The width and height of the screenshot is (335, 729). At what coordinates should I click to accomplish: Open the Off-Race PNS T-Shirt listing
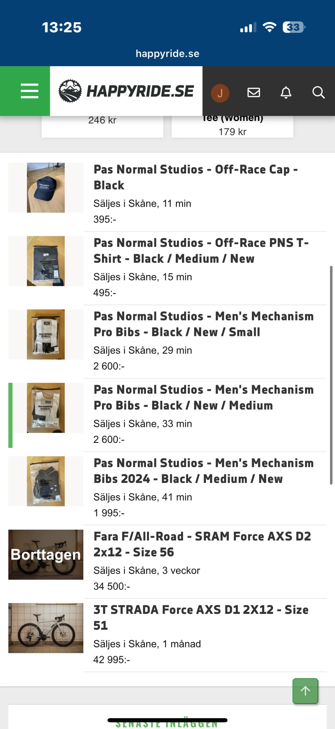click(x=201, y=250)
